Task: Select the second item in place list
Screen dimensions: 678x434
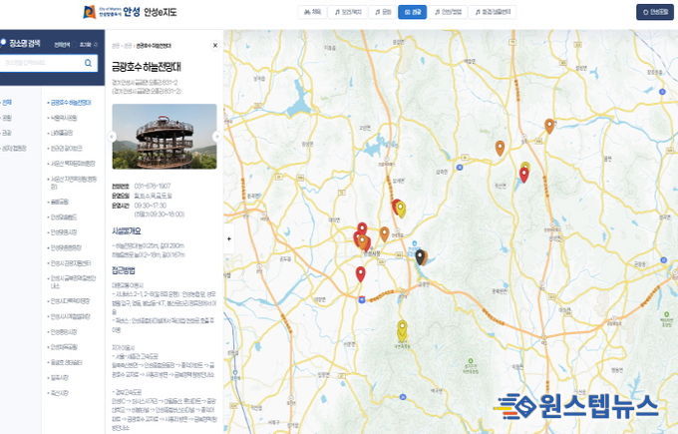Action: [64, 117]
